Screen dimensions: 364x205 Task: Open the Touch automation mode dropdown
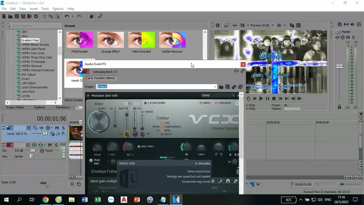[x=57, y=151]
